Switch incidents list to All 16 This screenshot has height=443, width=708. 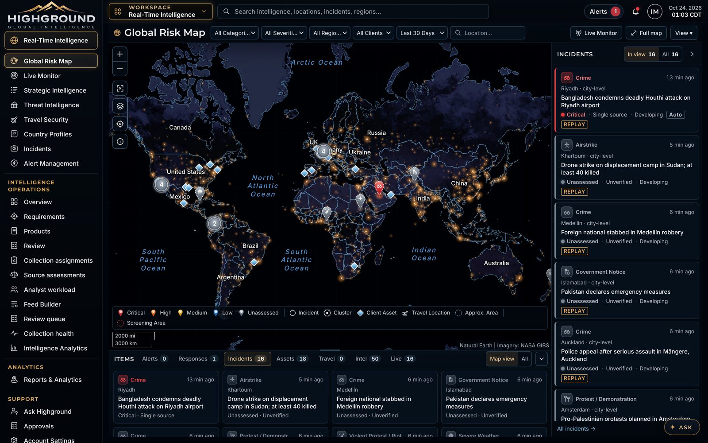670,54
